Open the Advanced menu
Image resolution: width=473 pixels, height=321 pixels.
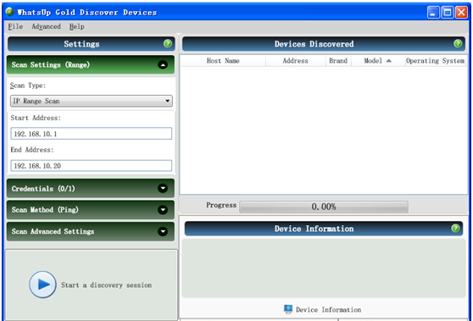pos(46,26)
